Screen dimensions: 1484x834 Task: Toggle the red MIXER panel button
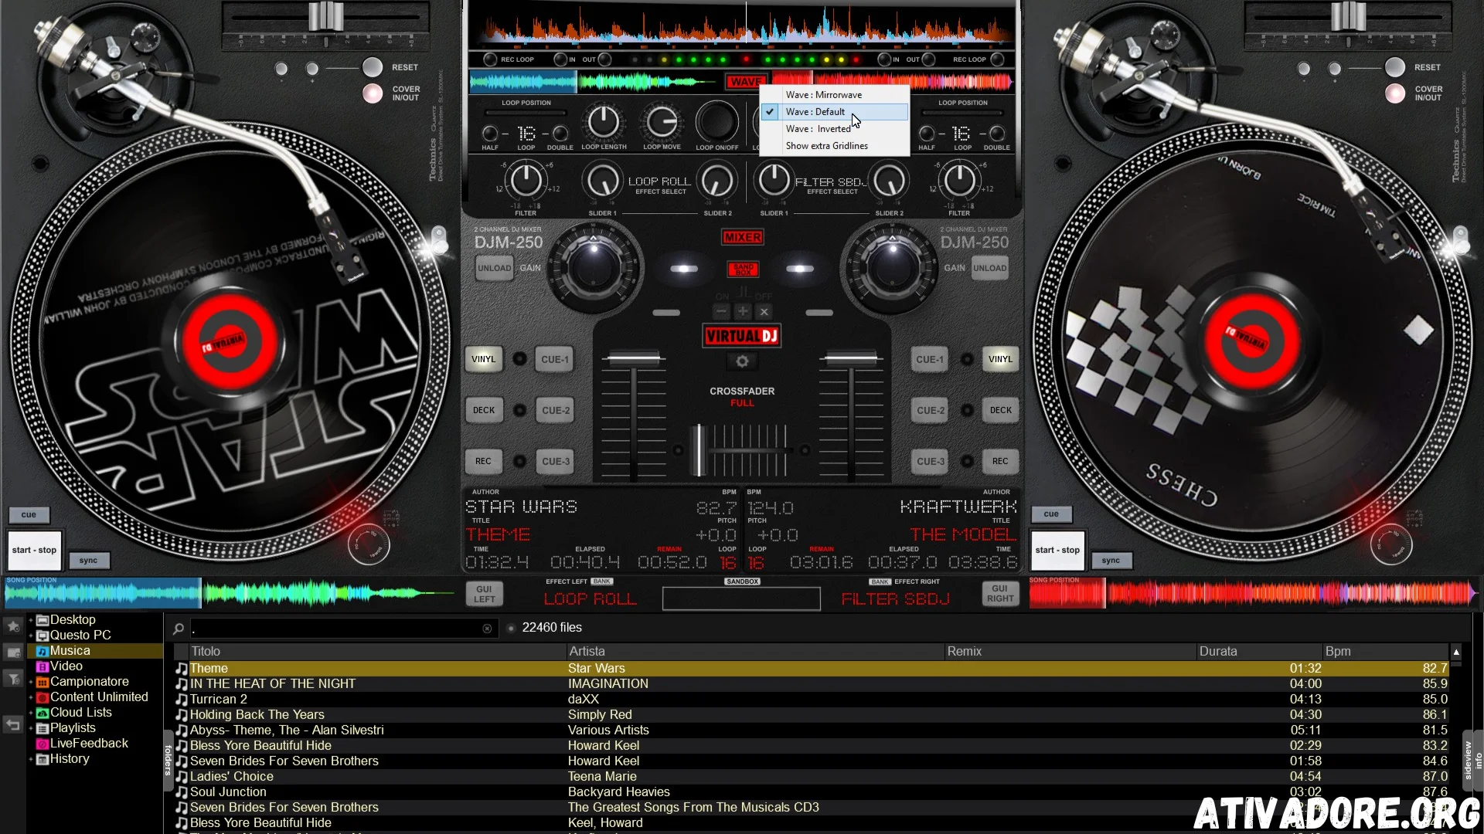point(743,237)
